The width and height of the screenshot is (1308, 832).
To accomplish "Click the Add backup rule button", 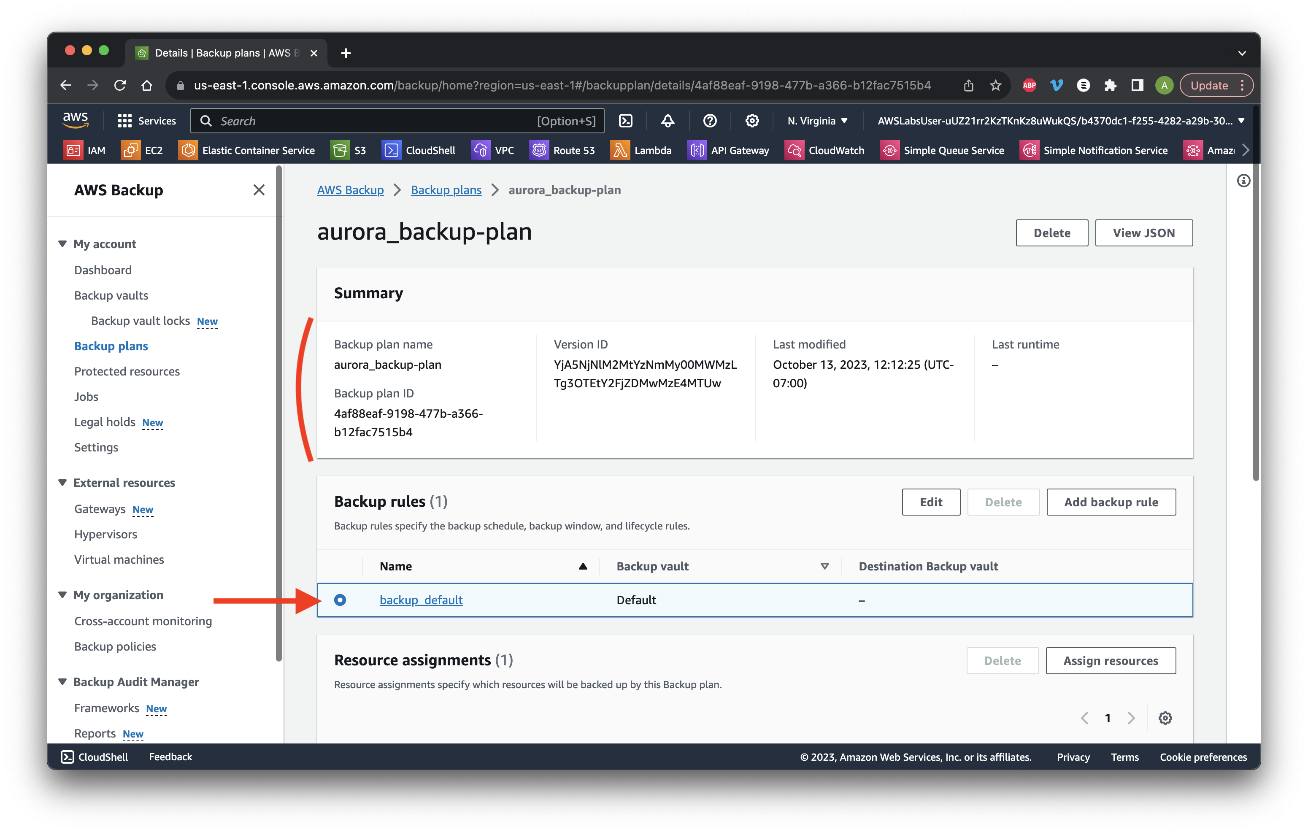I will (1111, 502).
